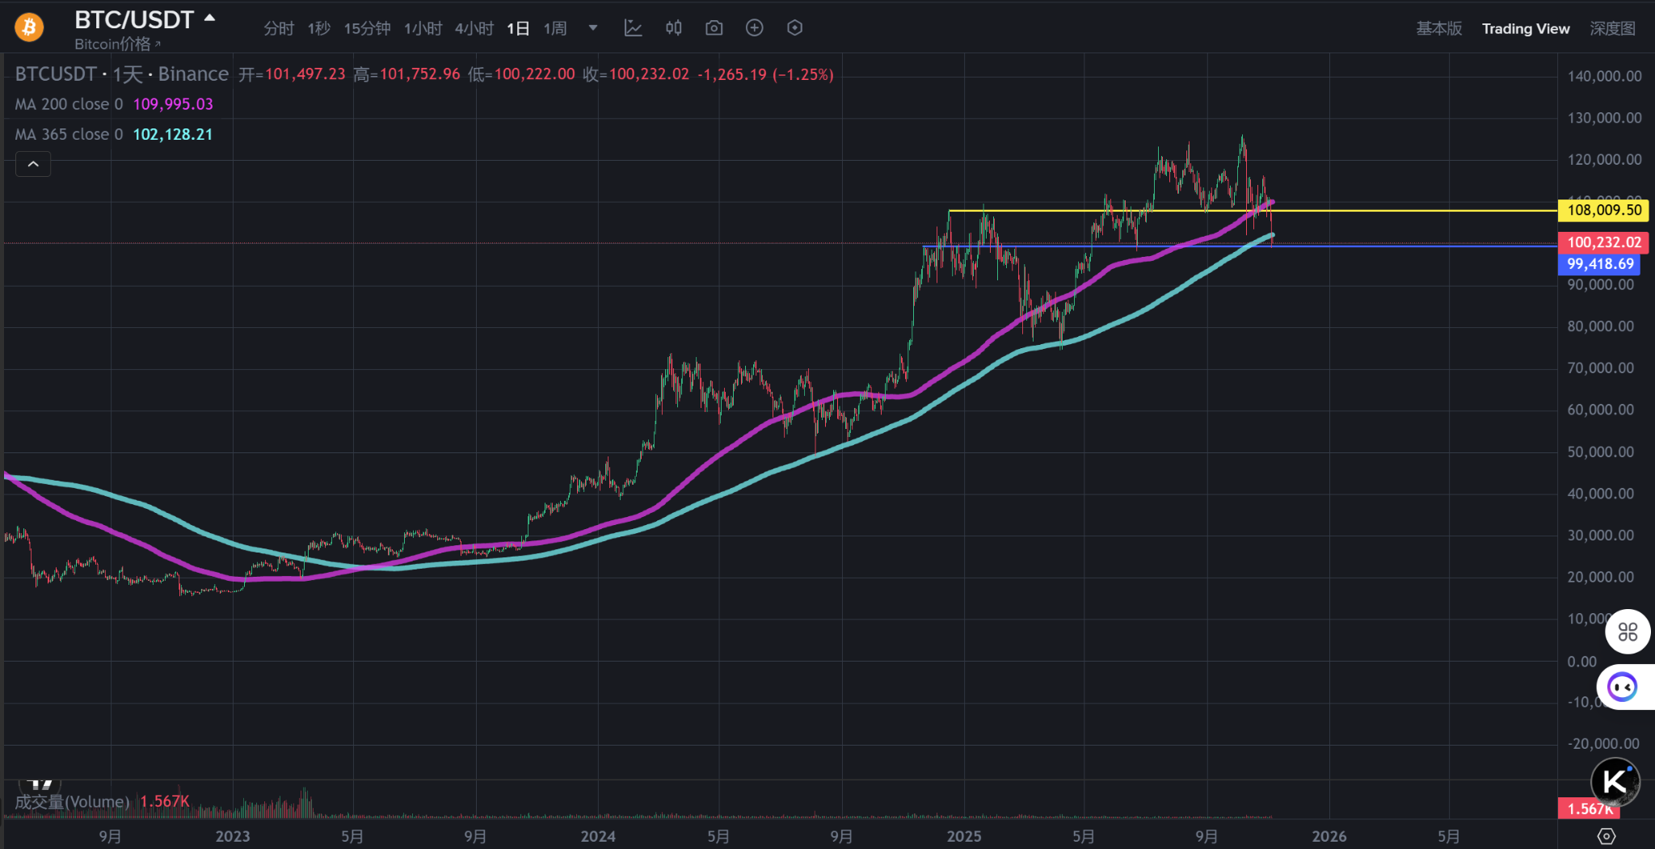Image resolution: width=1655 pixels, height=849 pixels.
Task: Take a chart snapshot with camera icon
Action: (714, 27)
